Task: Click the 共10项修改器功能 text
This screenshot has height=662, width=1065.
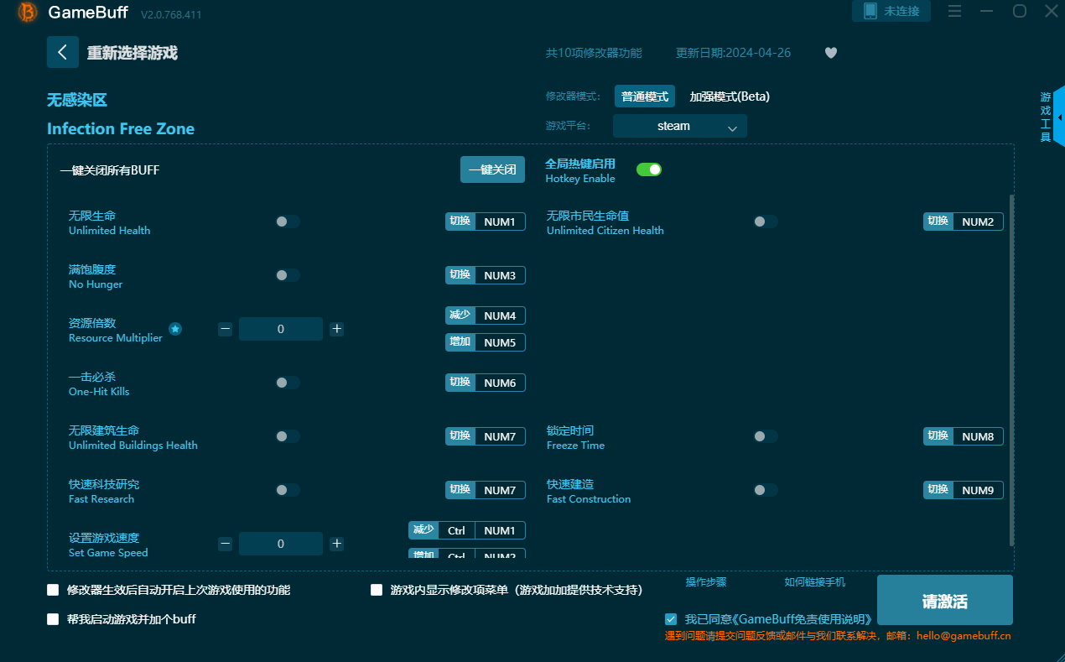Action: pyautogui.click(x=594, y=53)
